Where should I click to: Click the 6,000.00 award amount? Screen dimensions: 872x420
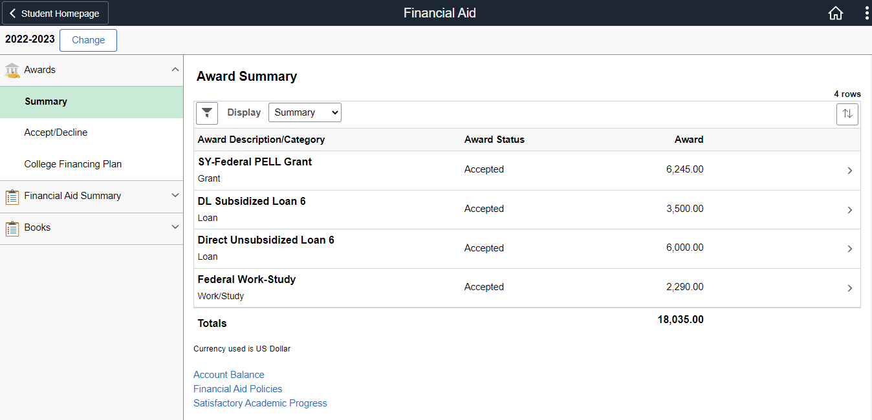685,247
